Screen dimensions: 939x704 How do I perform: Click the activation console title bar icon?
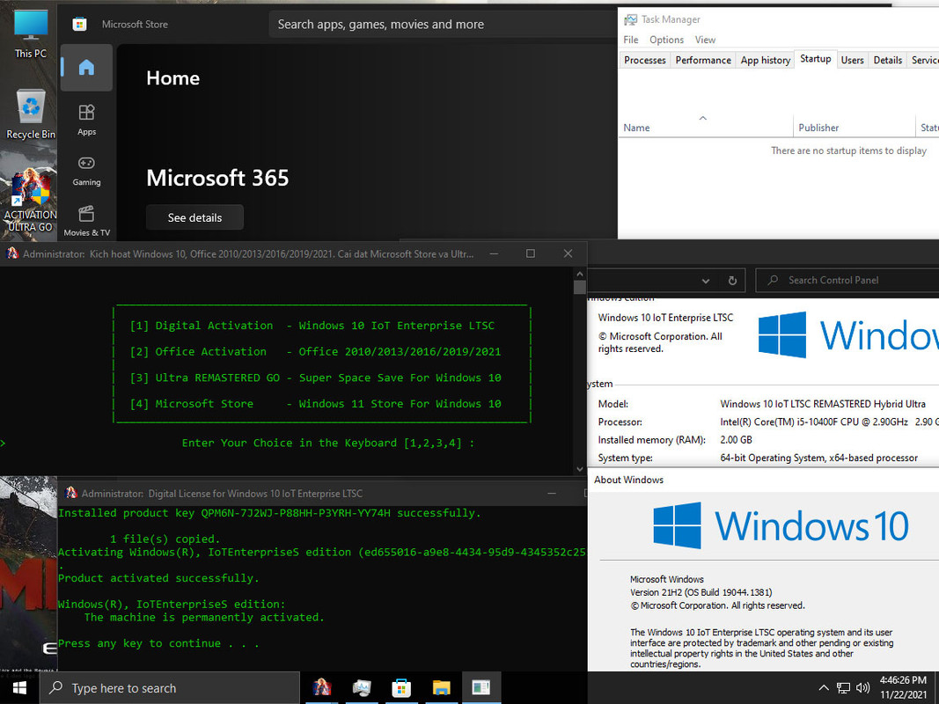(12, 253)
